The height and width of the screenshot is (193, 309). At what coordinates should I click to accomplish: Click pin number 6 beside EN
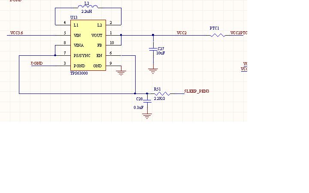click(x=111, y=53)
